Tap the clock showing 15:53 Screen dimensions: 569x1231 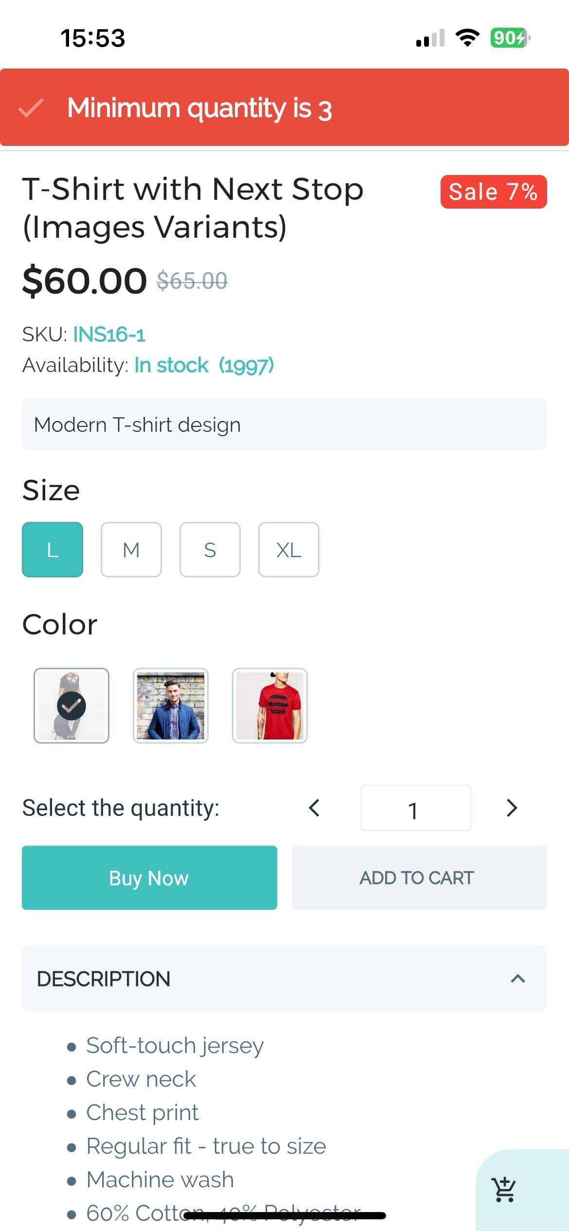[x=91, y=38]
